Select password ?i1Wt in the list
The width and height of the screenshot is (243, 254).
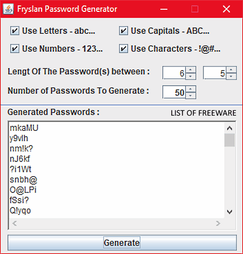point(21,169)
